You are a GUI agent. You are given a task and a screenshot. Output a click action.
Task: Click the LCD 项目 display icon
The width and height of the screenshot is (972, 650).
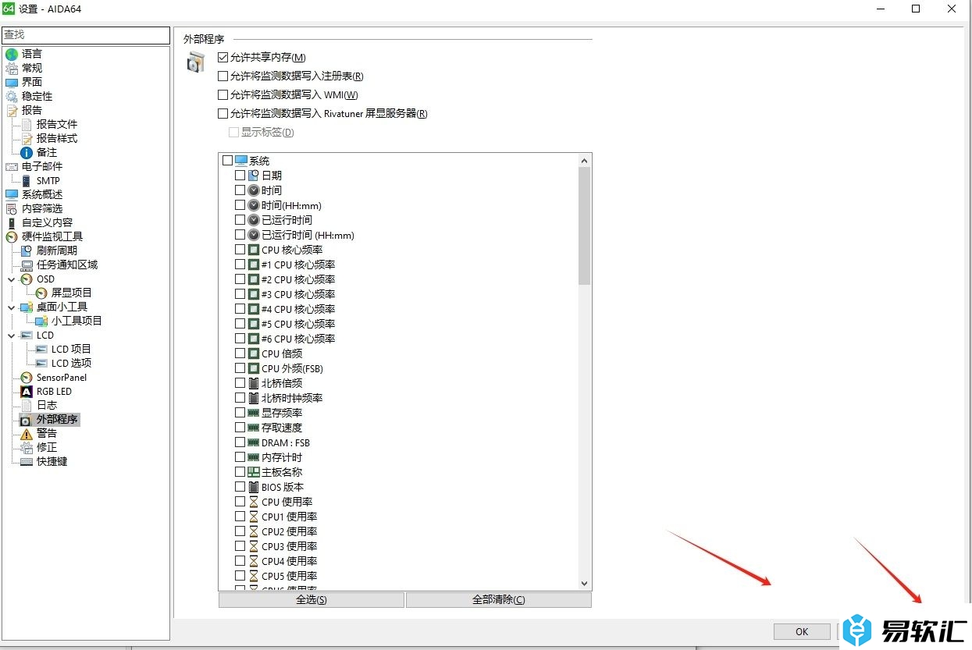click(x=41, y=349)
